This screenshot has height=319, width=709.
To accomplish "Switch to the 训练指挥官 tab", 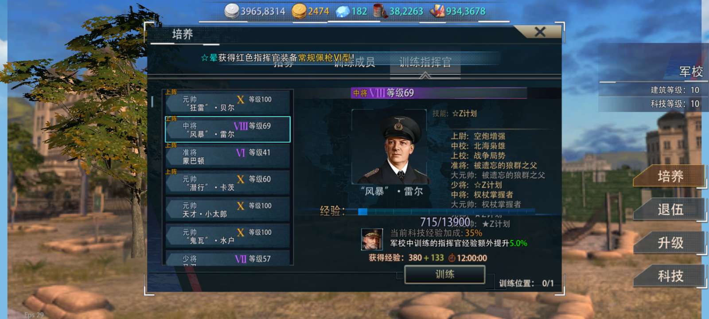I will [425, 62].
